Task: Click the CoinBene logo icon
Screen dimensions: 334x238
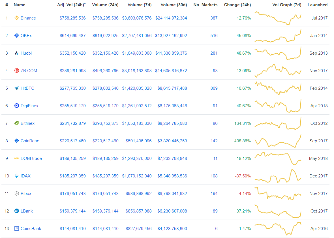Action: 16,141
